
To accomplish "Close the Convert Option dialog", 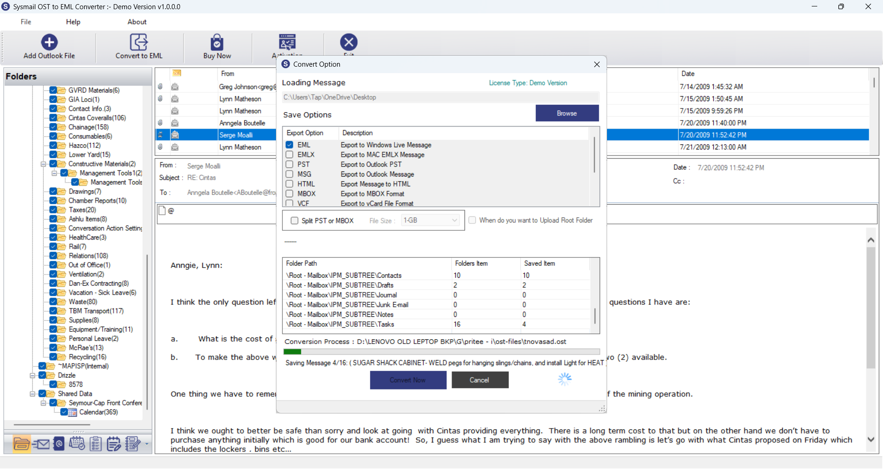I will [597, 64].
